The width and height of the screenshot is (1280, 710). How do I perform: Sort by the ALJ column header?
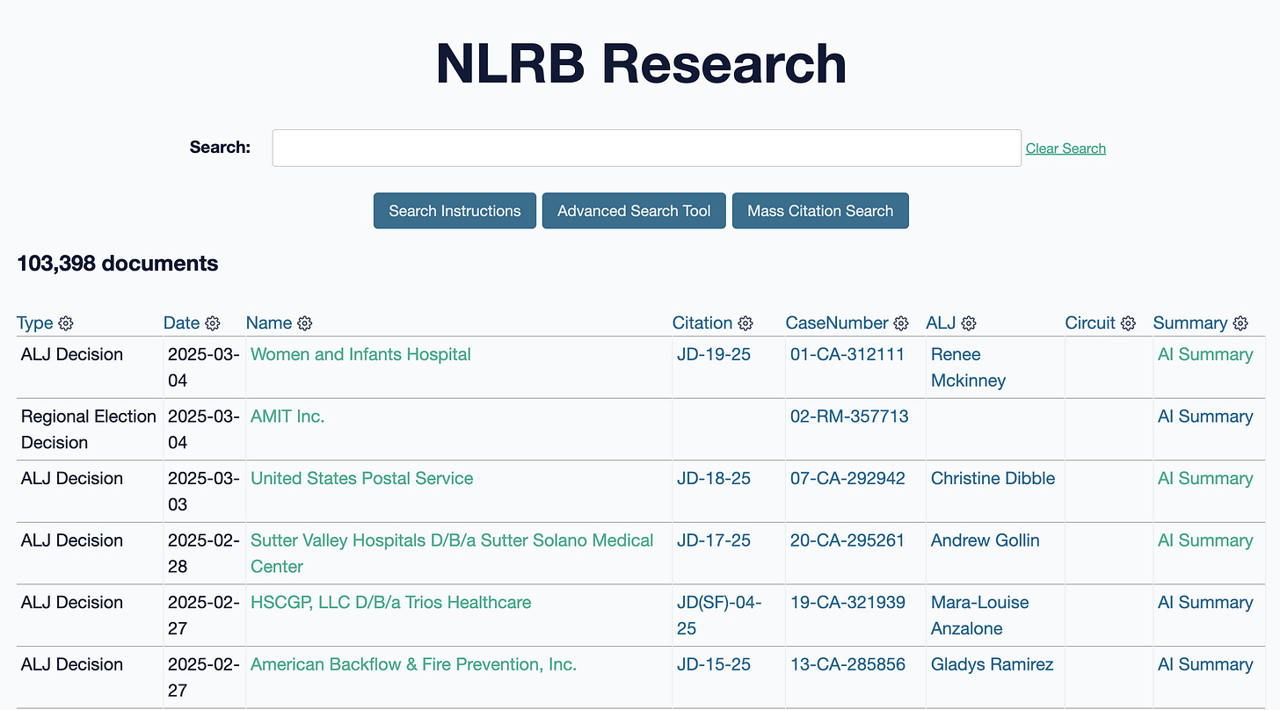[942, 323]
